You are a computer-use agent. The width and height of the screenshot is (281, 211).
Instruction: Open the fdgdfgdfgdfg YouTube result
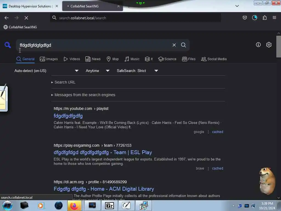(x=68, y=116)
